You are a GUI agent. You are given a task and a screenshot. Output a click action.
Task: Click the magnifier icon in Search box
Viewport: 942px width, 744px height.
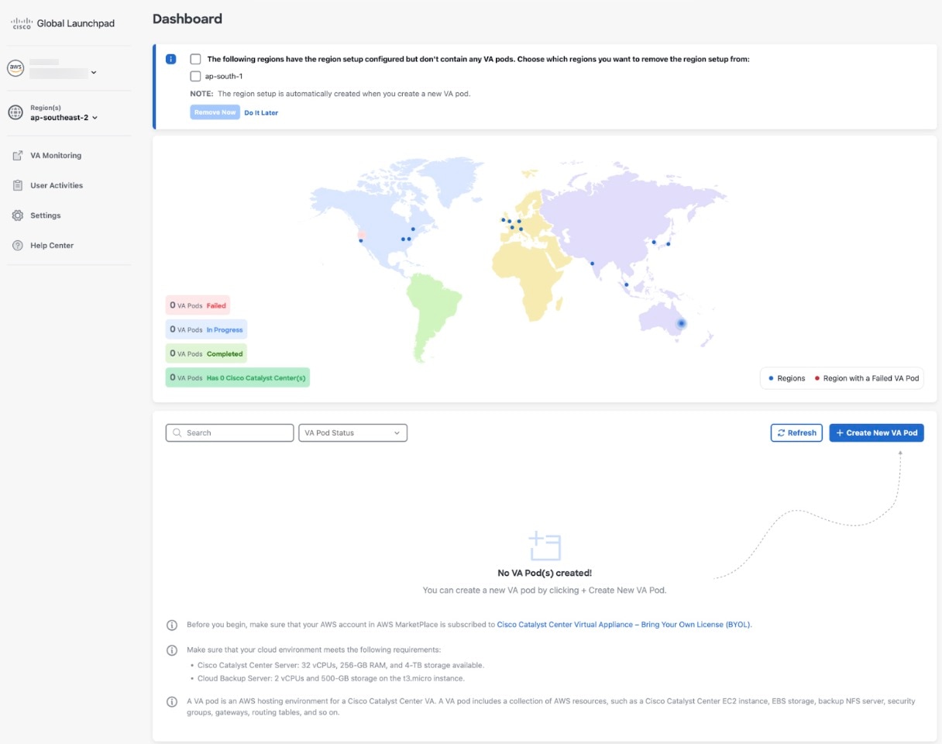click(177, 433)
